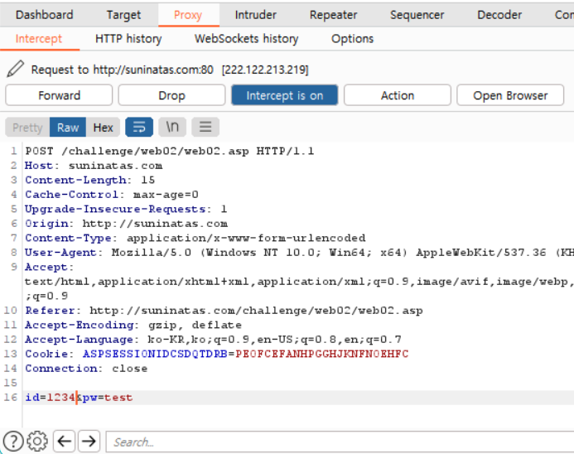Switch to Pretty view
Image resolution: width=574 pixels, height=454 pixels.
pos(27,128)
